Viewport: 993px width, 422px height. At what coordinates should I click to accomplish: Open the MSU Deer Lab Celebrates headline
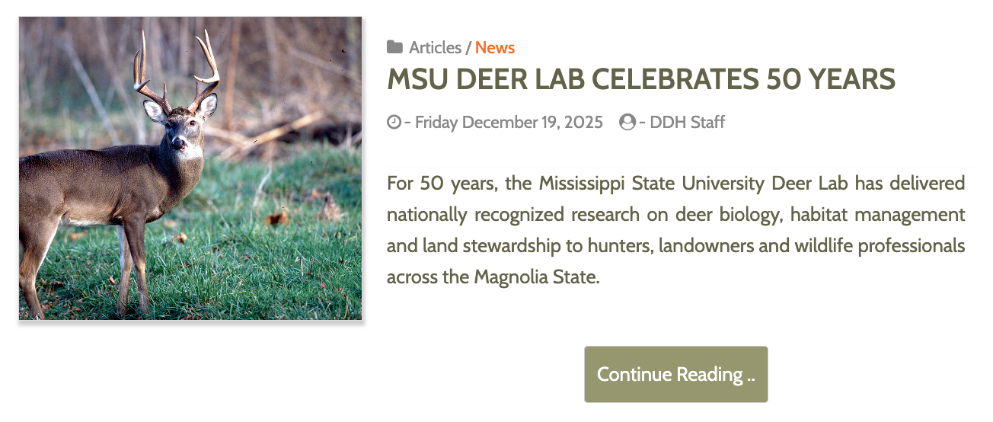pos(640,79)
